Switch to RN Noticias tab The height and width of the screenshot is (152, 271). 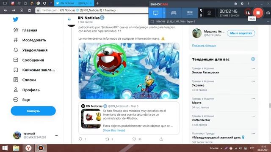74,3
